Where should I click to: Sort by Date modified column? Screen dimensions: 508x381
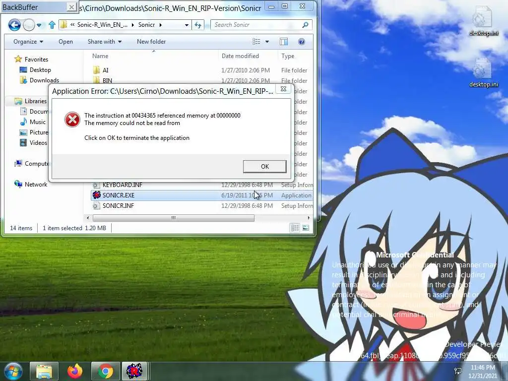point(240,56)
